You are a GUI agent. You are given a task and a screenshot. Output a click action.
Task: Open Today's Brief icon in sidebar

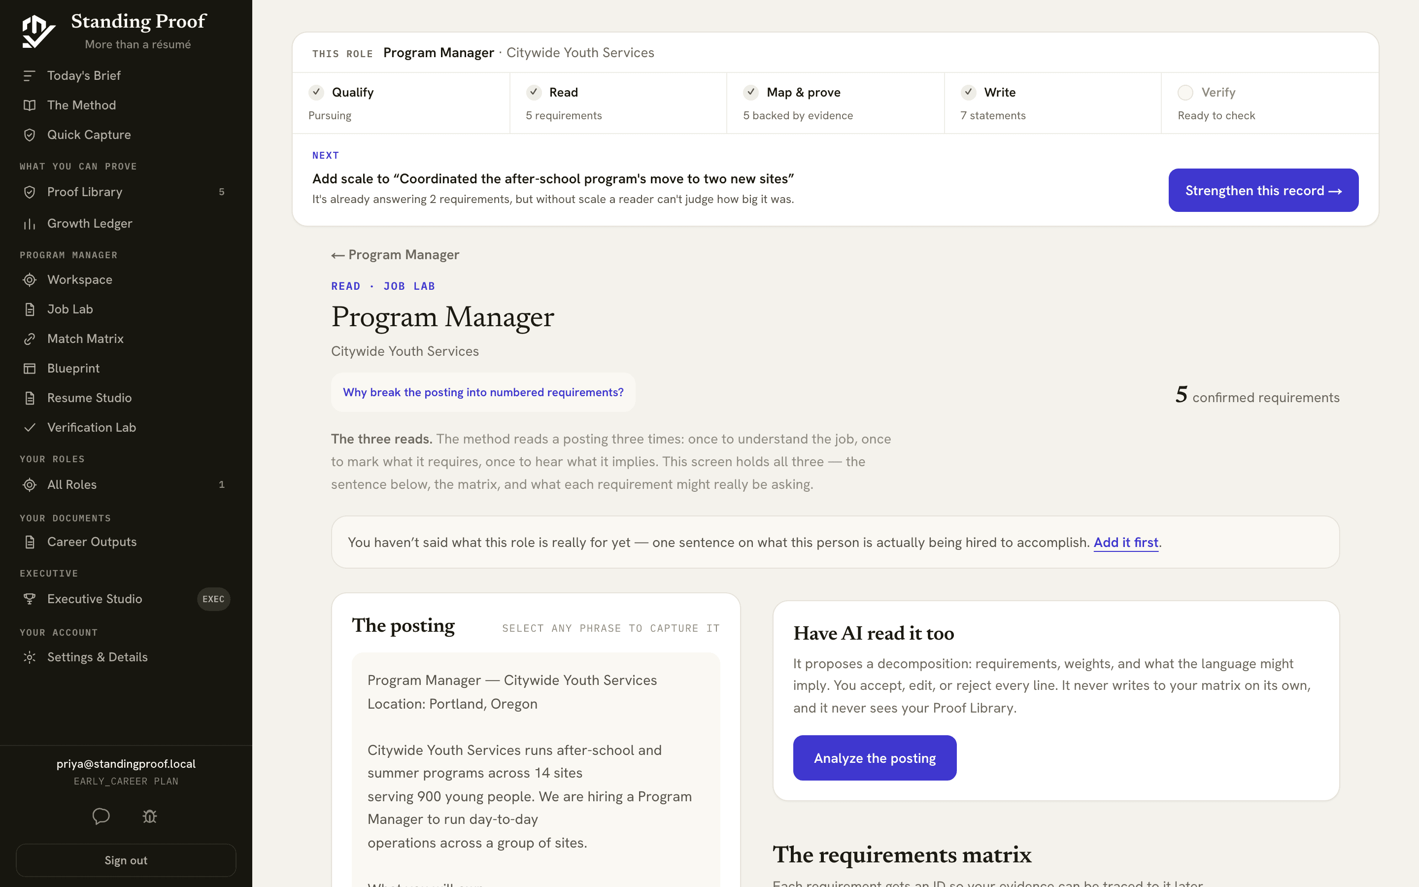pyautogui.click(x=30, y=76)
